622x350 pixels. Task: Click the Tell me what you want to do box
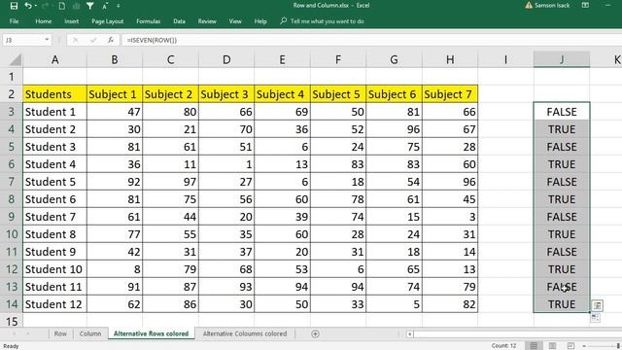pos(322,21)
